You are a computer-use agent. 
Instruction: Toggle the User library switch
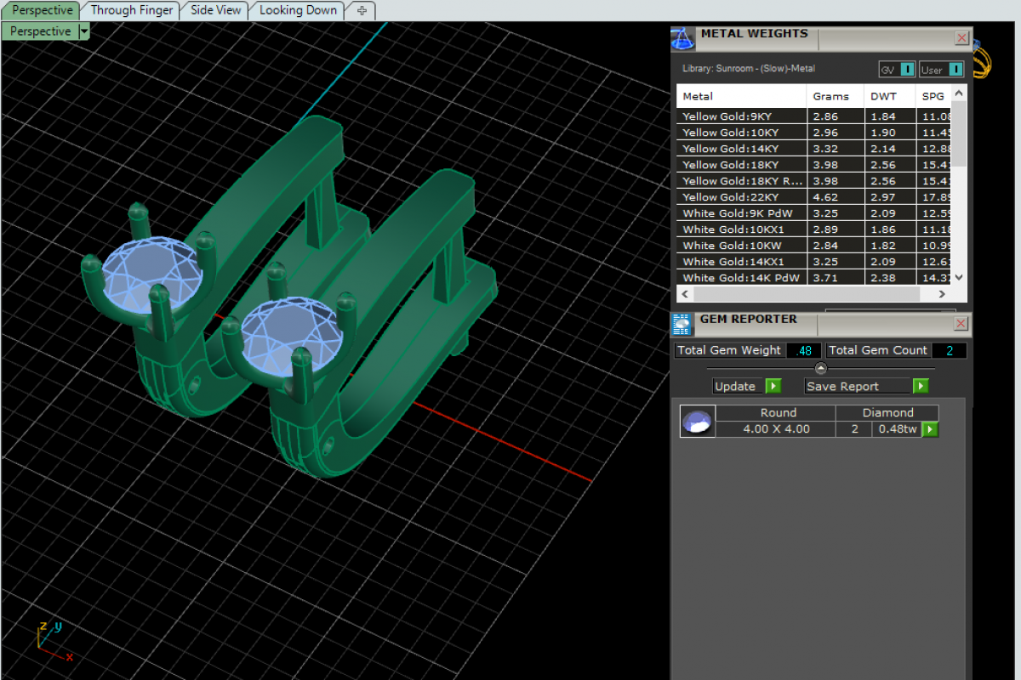pyautogui.click(x=955, y=70)
